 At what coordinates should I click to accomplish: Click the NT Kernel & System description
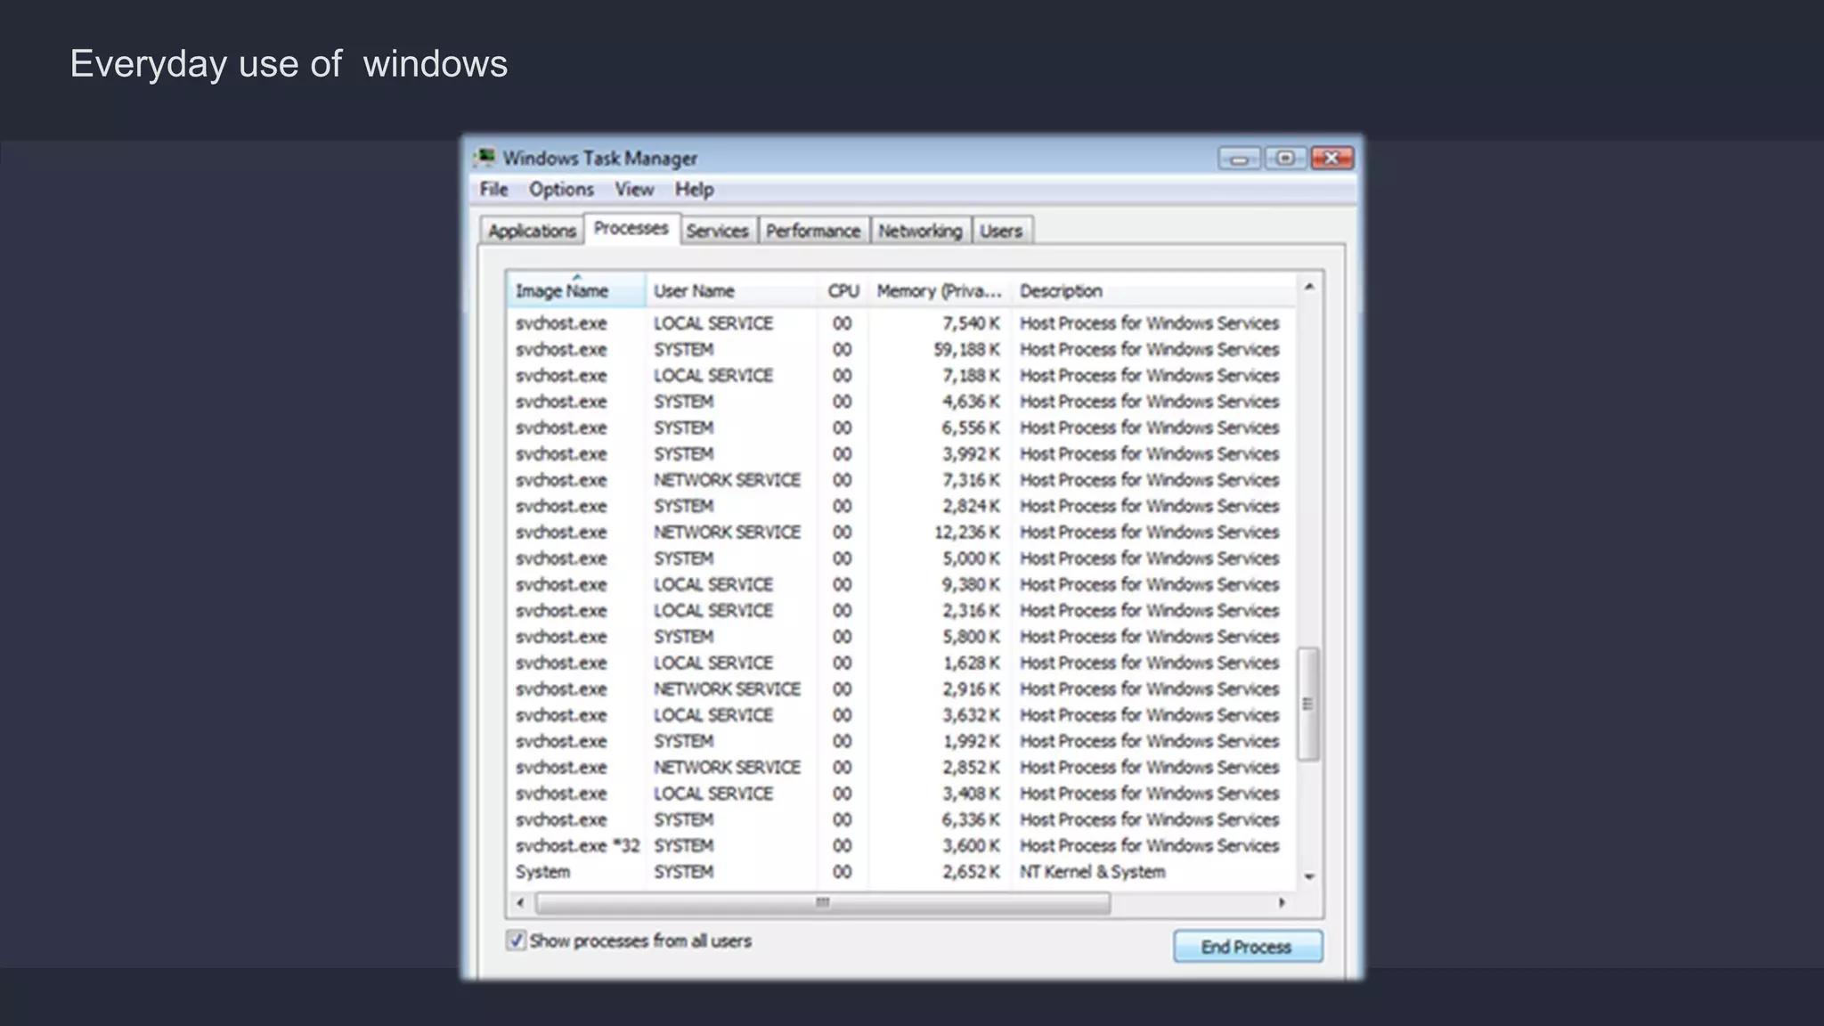[x=1092, y=872]
